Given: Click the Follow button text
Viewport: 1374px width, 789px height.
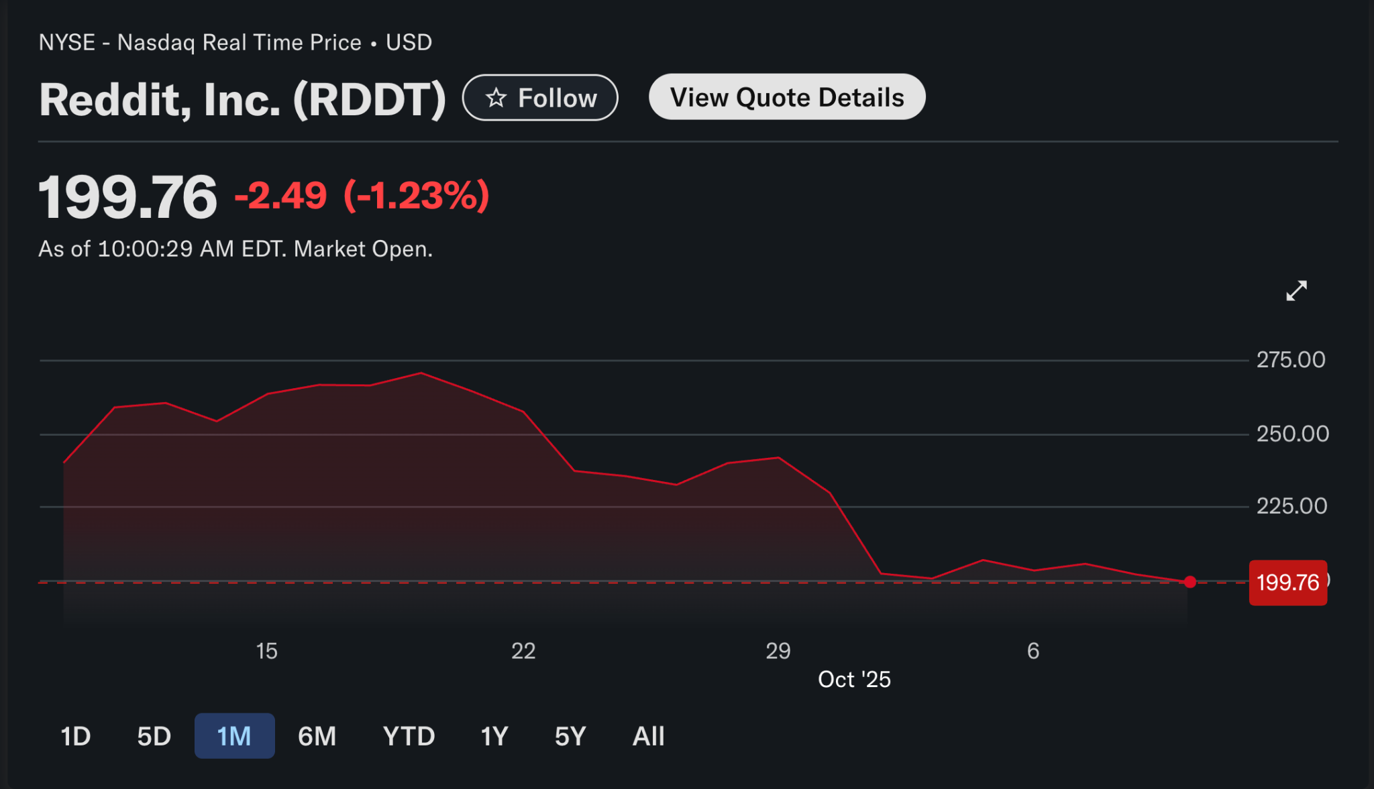Looking at the screenshot, I should (557, 98).
